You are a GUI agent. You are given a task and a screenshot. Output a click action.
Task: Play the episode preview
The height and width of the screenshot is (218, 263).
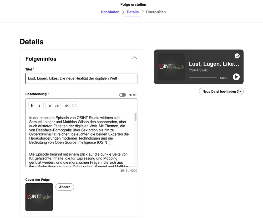[x=236, y=77]
